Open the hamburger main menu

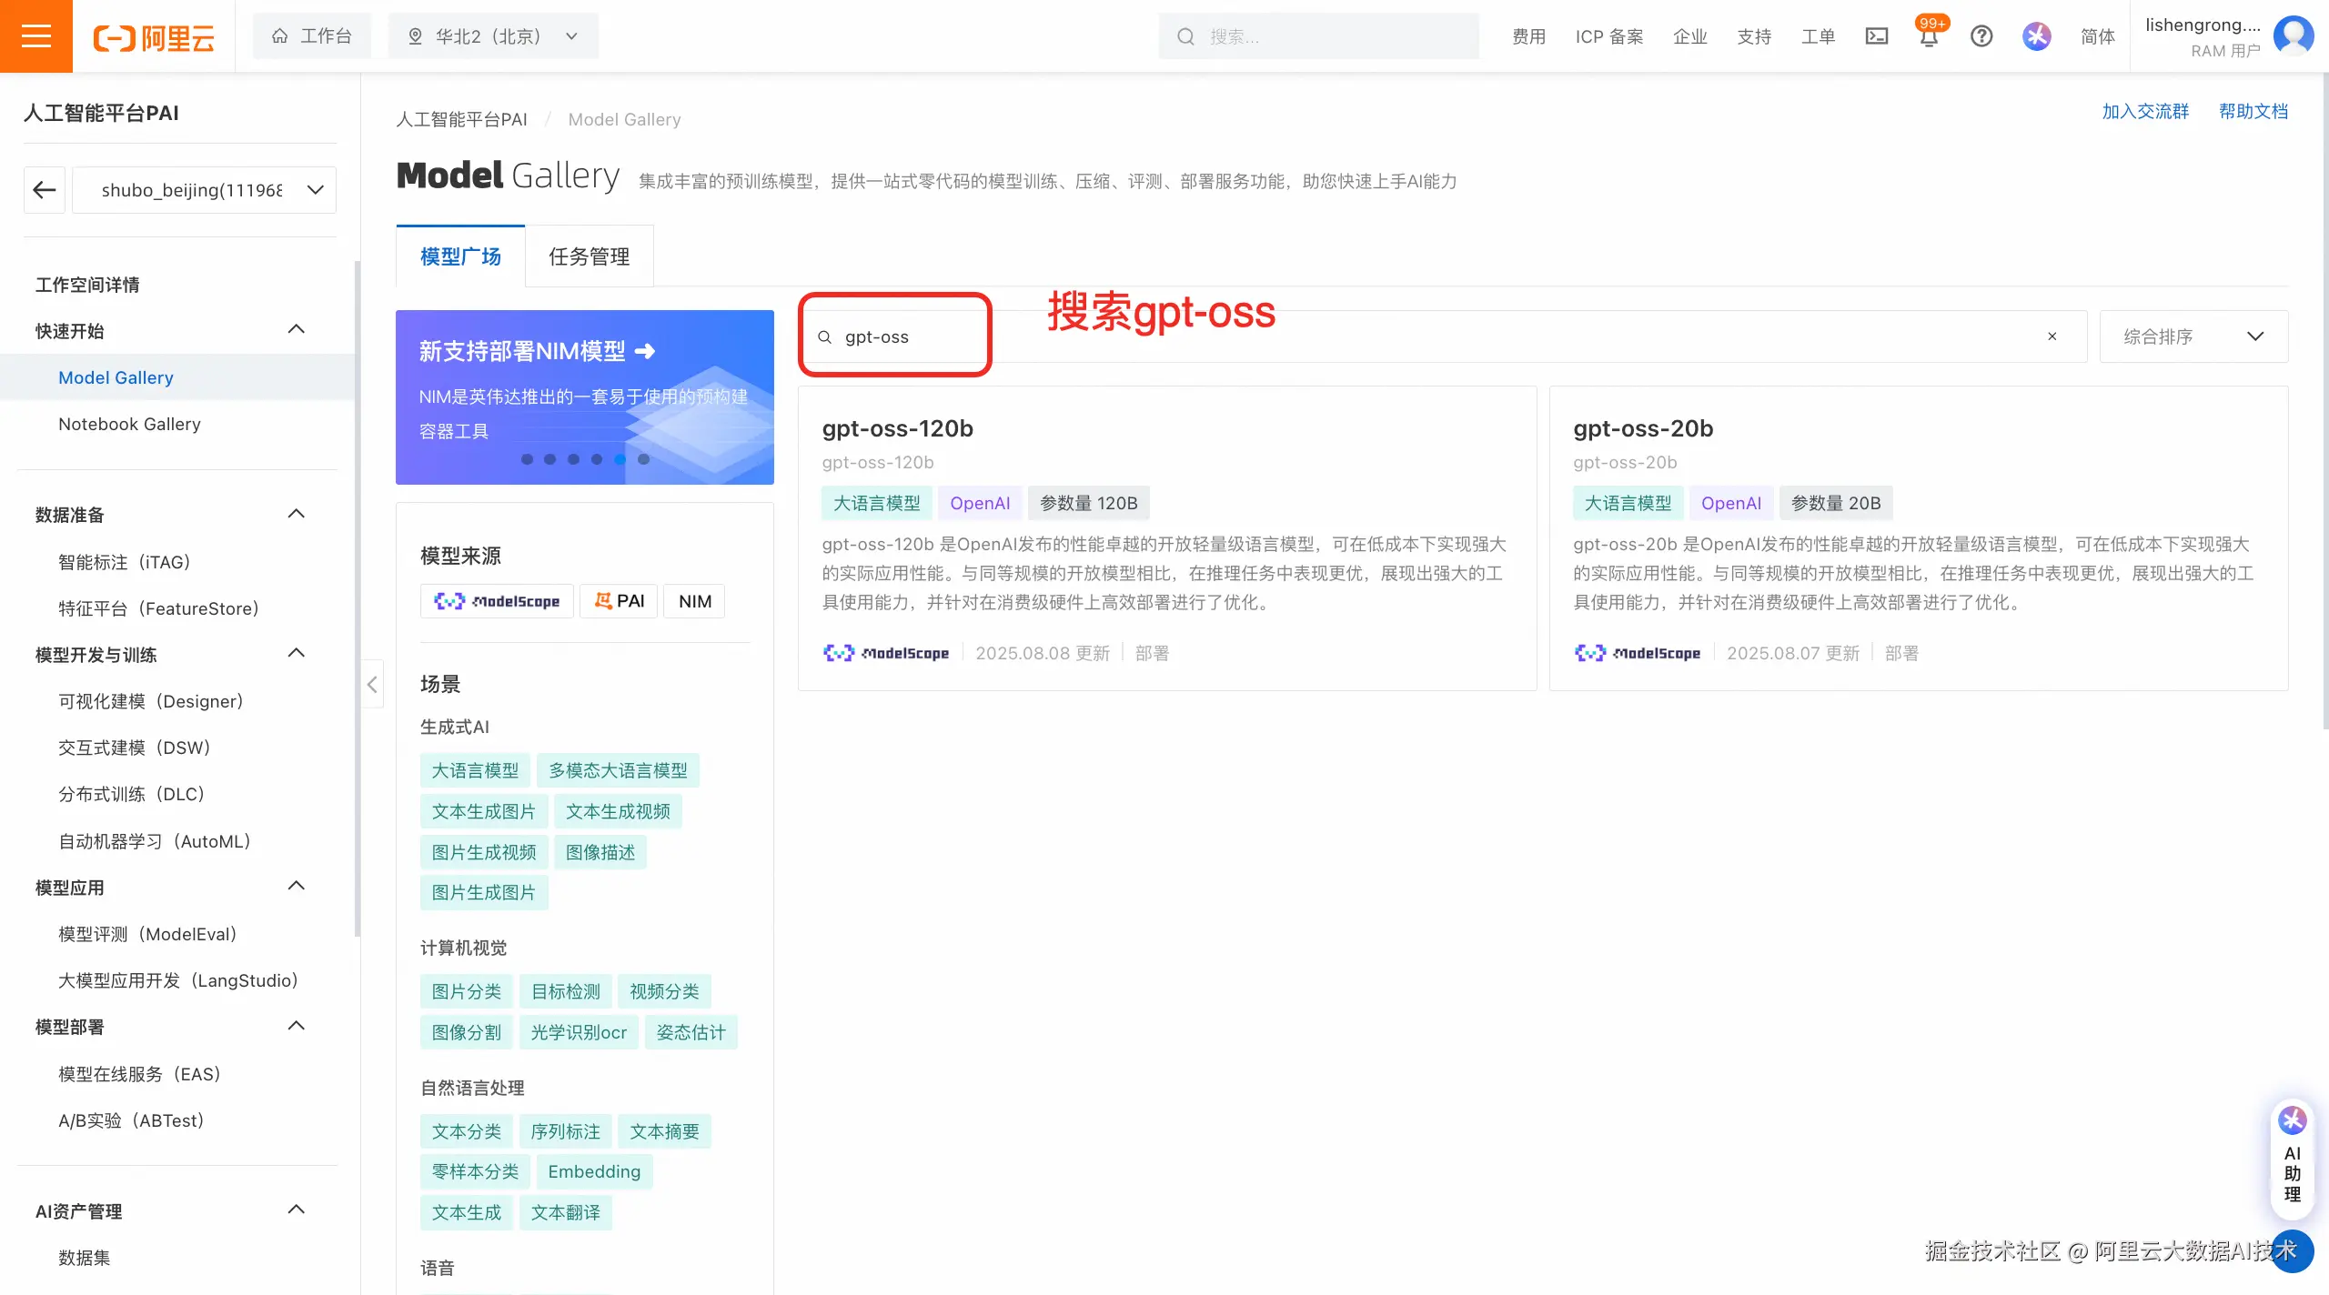click(x=36, y=36)
